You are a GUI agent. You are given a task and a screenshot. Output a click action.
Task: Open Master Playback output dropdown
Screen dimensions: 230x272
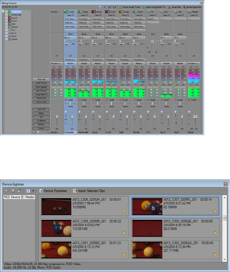coord(194,63)
